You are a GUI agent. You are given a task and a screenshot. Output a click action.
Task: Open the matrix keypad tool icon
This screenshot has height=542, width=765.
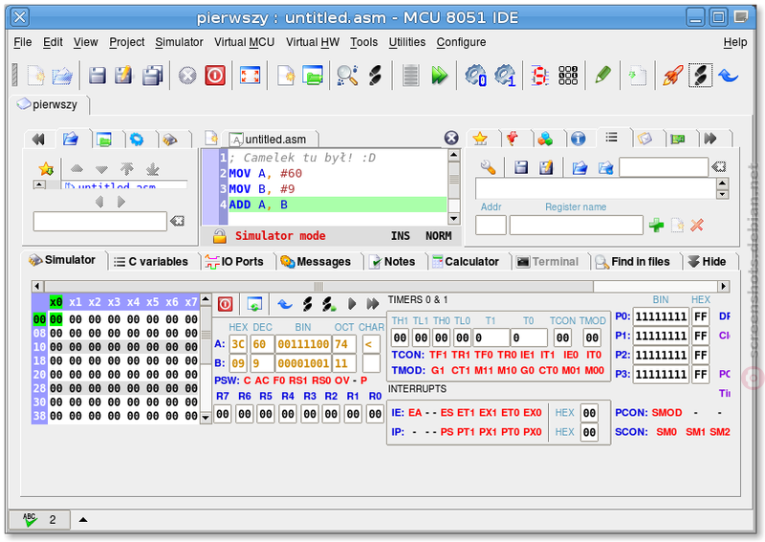[568, 76]
